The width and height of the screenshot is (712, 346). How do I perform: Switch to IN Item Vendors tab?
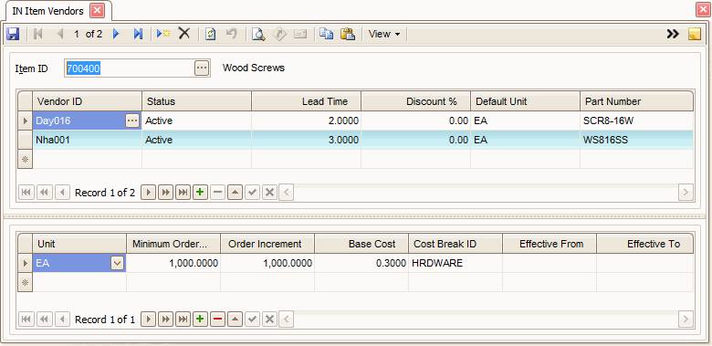click(x=47, y=11)
